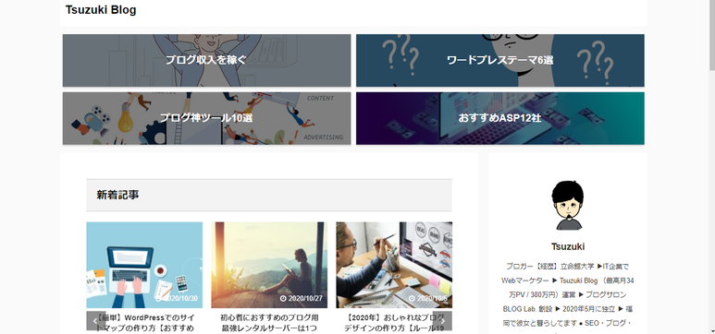This screenshot has width=715, height=334.
Task: Open the rental server article thumbnail
Action: 269,265
